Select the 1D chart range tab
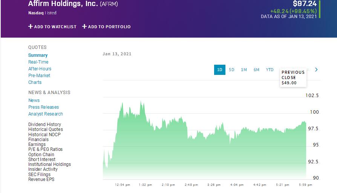337x193 pixels. [220, 70]
